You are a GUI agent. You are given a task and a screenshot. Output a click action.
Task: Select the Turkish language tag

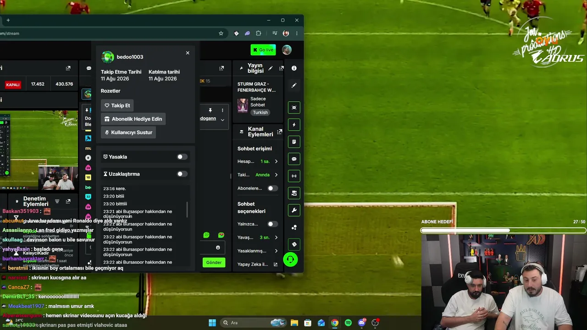coord(260,112)
